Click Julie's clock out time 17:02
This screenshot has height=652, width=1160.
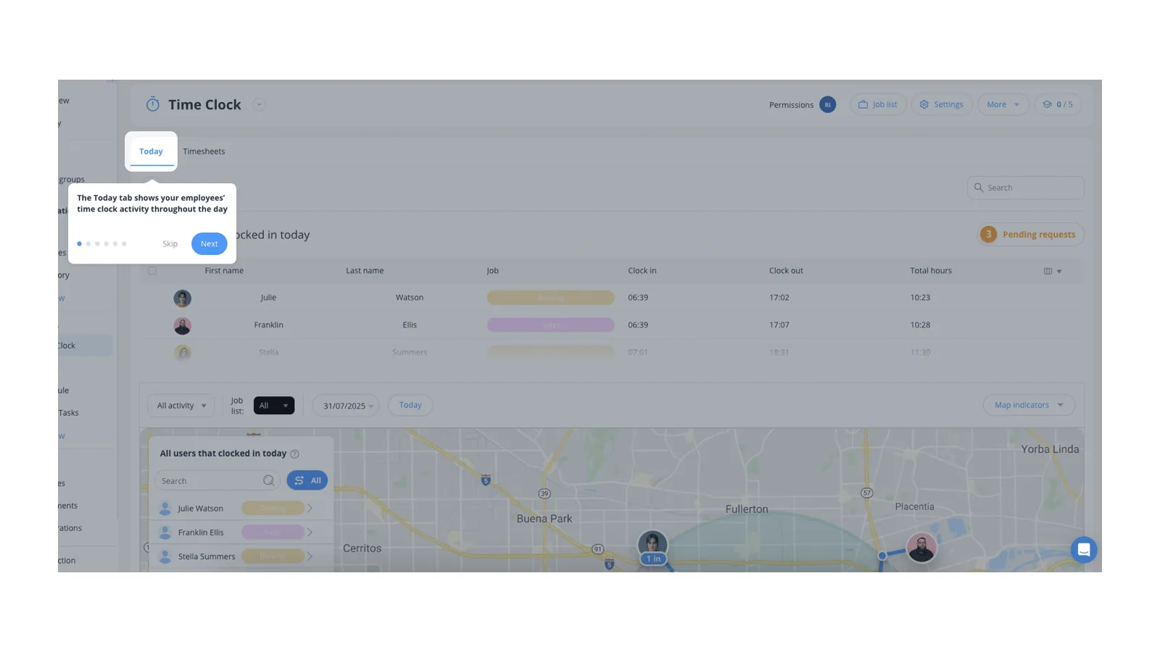779,298
